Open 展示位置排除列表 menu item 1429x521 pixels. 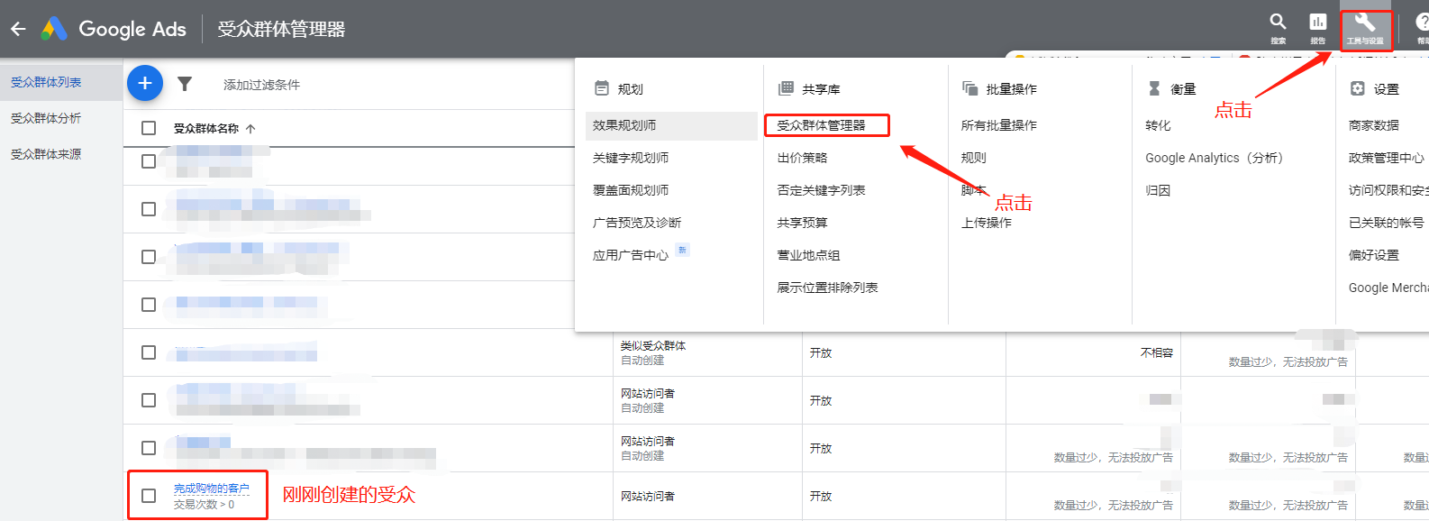click(x=827, y=288)
